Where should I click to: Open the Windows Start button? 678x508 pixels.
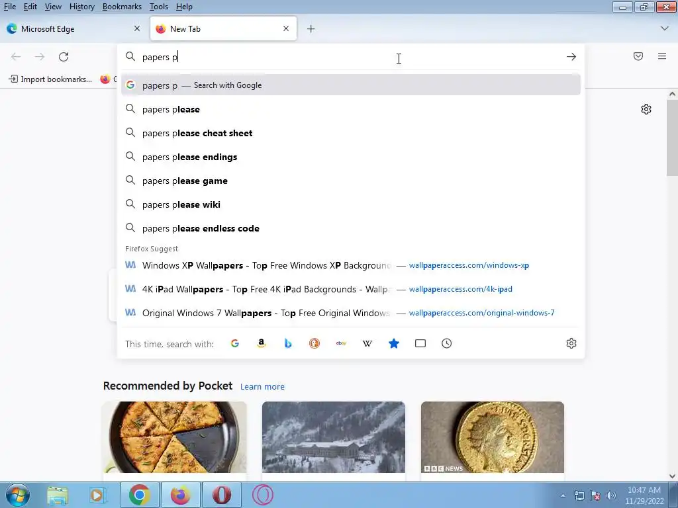point(17,495)
